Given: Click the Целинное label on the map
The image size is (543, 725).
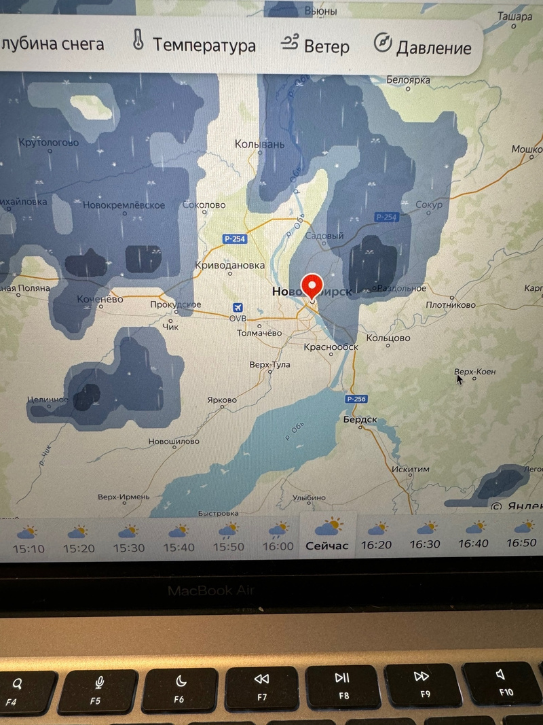Looking at the screenshot, I should coord(48,400).
